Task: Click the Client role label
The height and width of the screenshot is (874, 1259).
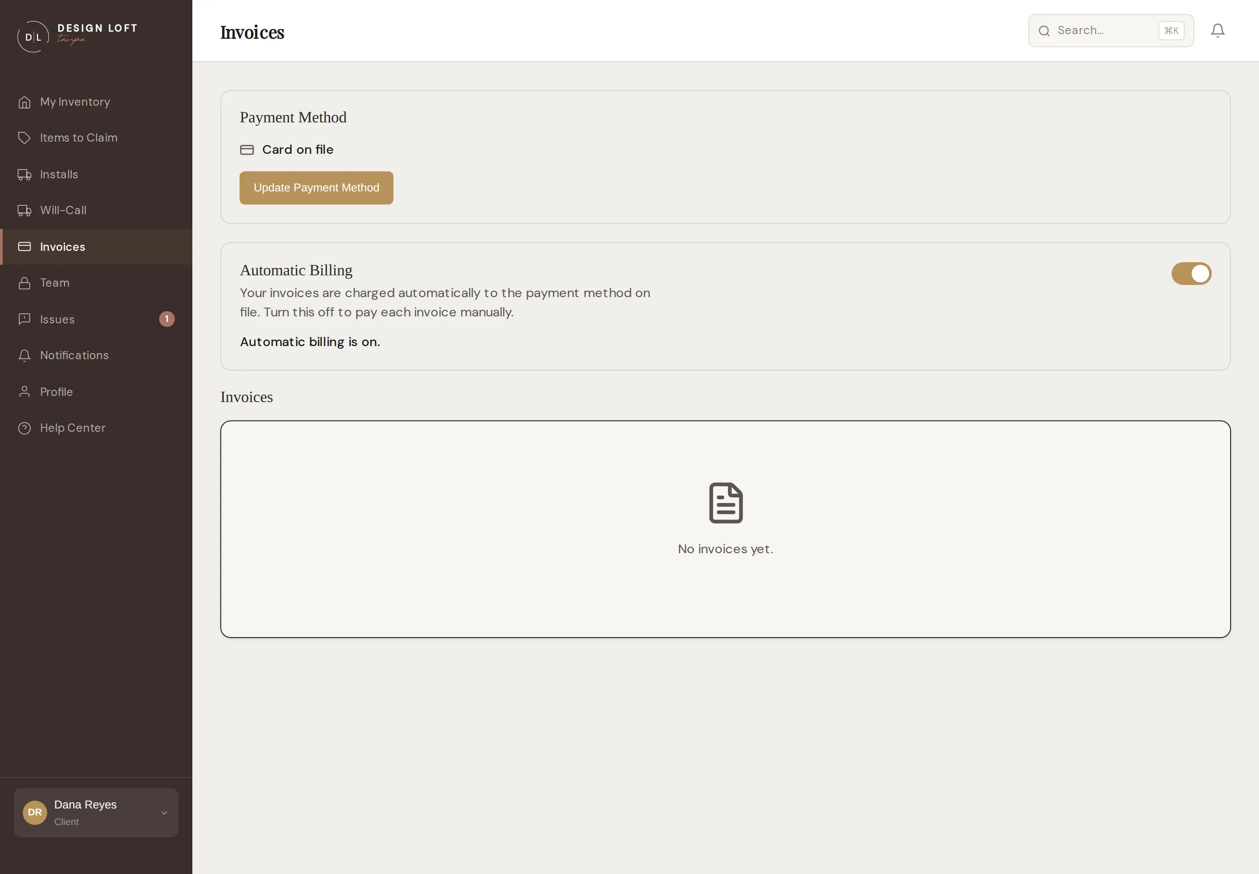Action: (x=66, y=822)
